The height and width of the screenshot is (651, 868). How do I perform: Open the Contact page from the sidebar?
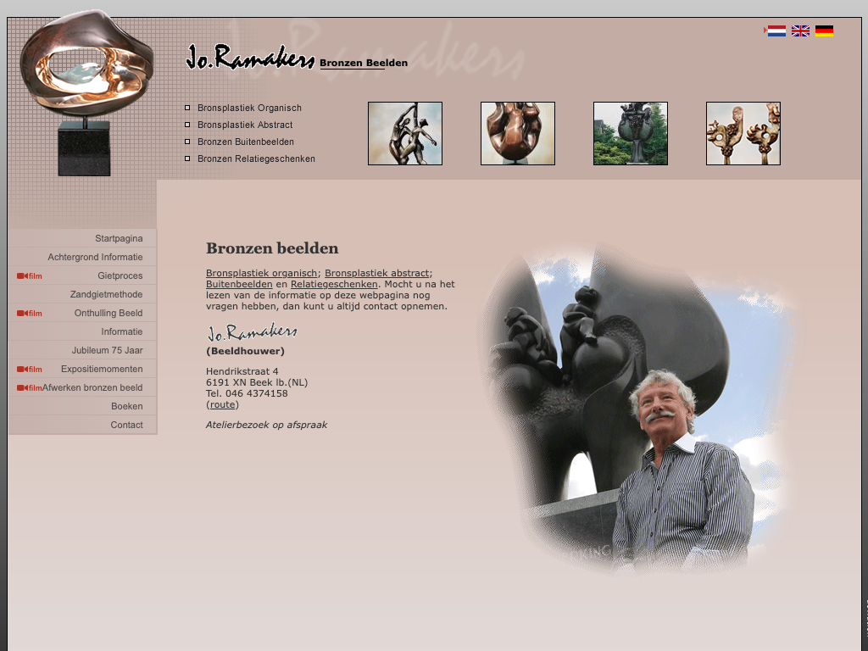[x=126, y=426]
